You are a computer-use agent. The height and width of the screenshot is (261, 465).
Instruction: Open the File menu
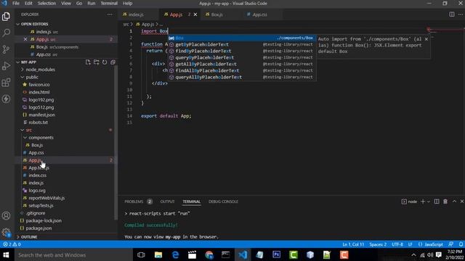pos(16,3)
